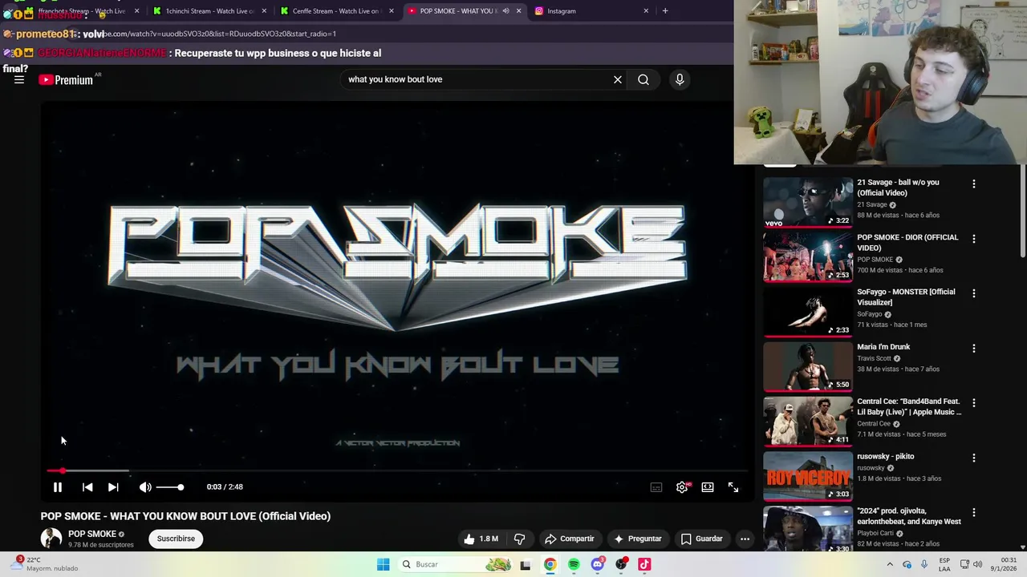The width and height of the screenshot is (1027, 577).
Task: Share the video via Compartir
Action: [x=569, y=539]
